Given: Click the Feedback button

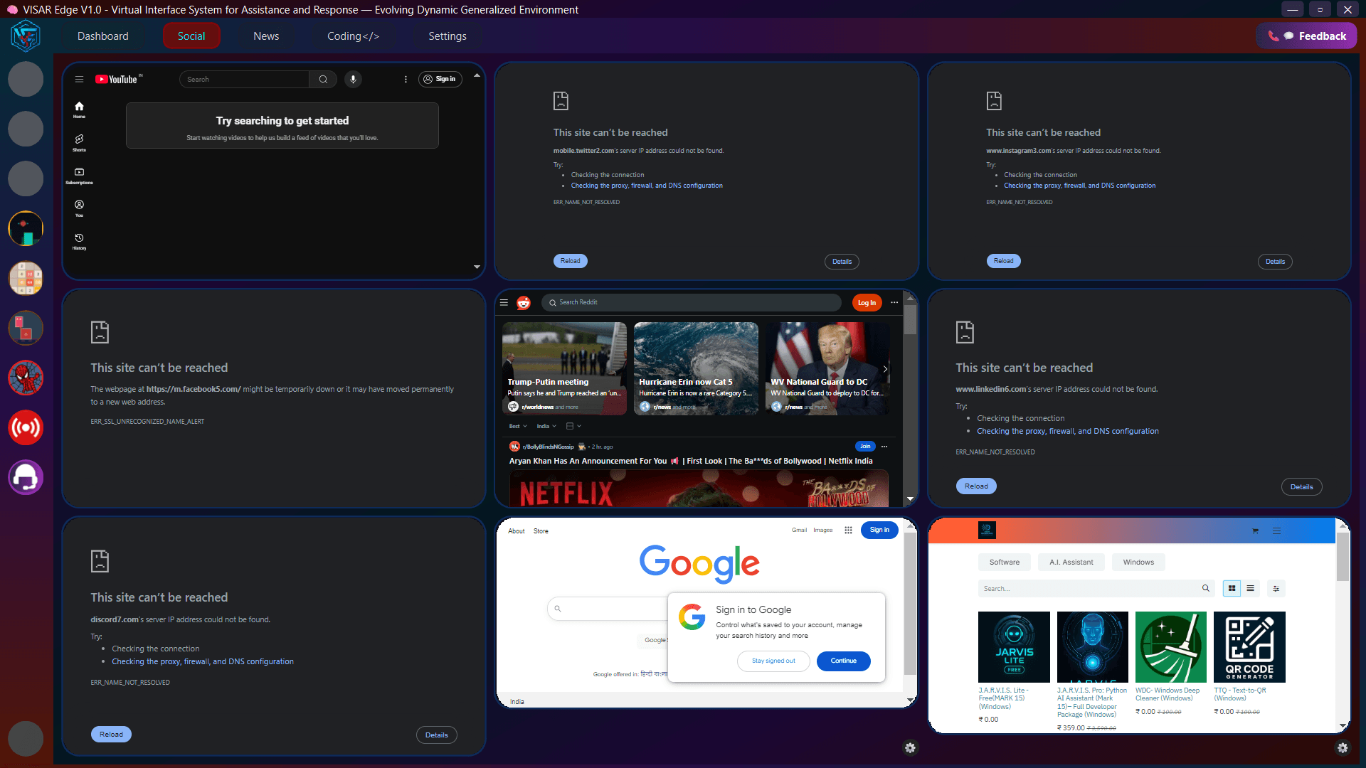Looking at the screenshot, I should (1307, 36).
